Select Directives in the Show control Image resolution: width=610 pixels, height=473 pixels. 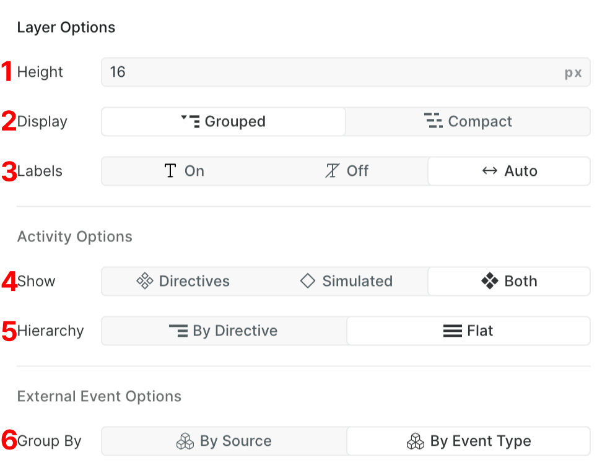185,281
